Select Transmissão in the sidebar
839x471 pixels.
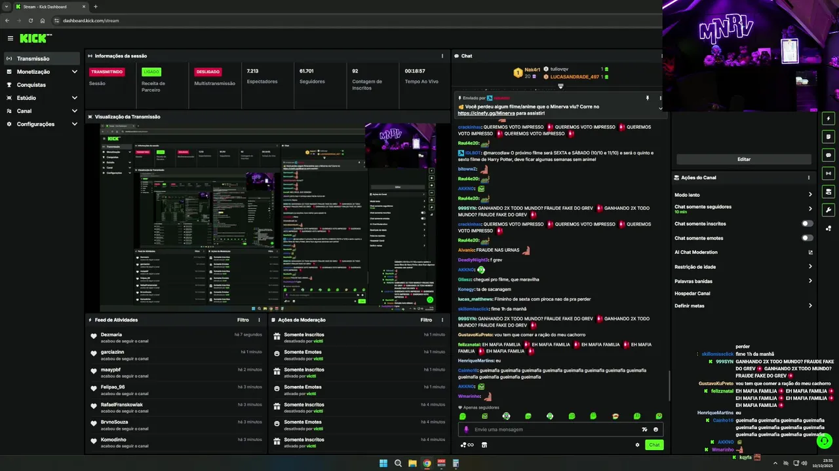tap(42, 59)
